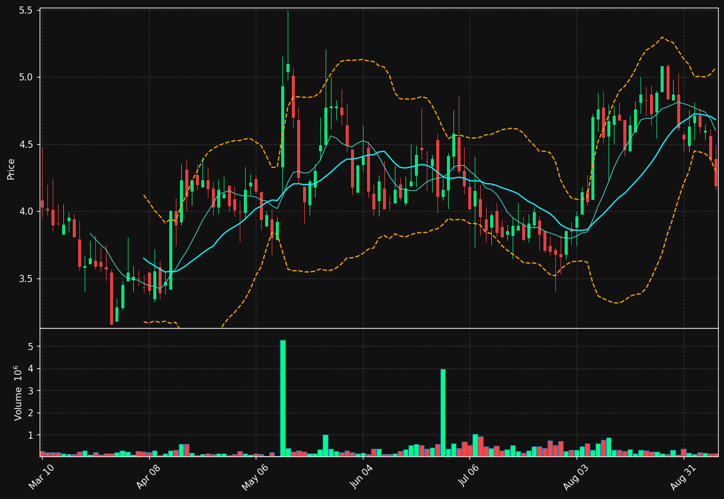This screenshot has height=499, width=724.
Task: Click the Jun 04 date label
Action: (x=362, y=477)
